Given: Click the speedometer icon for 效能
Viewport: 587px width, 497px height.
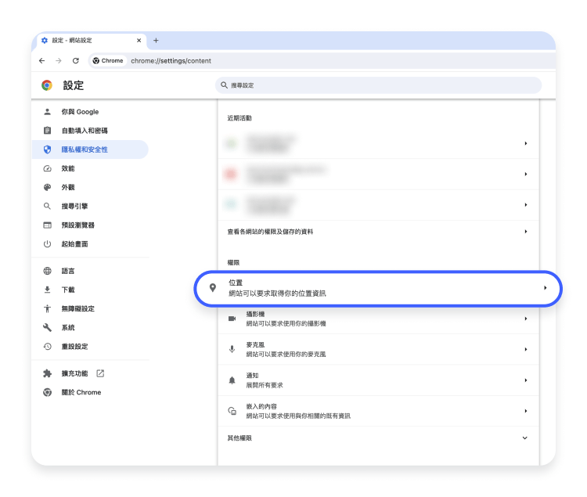Looking at the screenshot, I should click(x=47, y=168).
